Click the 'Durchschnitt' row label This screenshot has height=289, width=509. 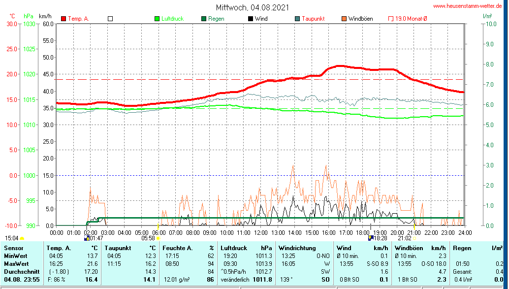point(22,271)
